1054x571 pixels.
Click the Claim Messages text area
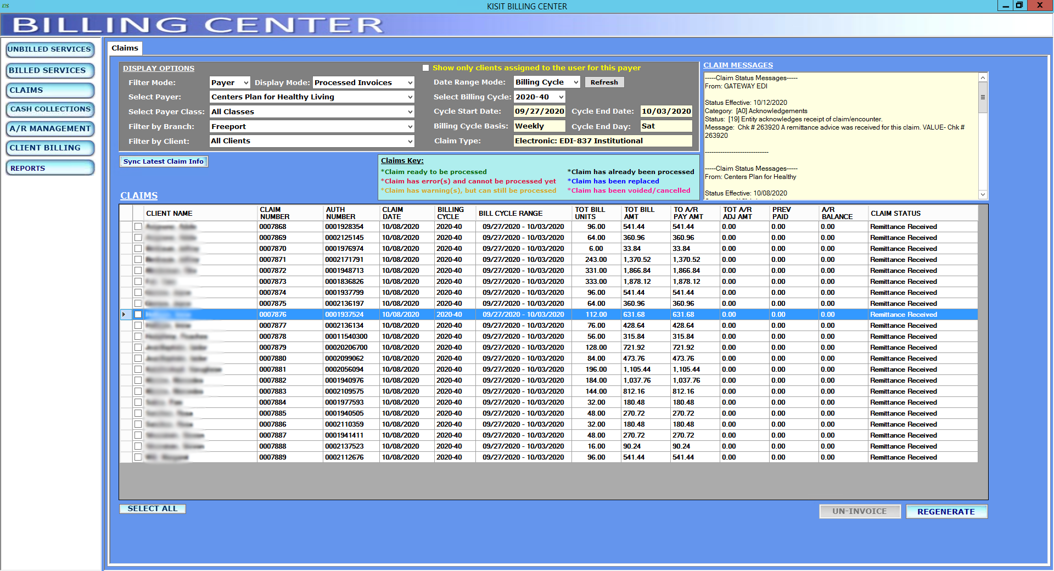click(841, 136)
